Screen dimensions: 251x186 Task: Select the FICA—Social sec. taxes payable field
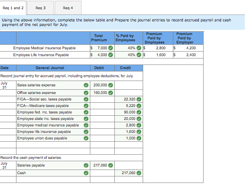[53, 99]
